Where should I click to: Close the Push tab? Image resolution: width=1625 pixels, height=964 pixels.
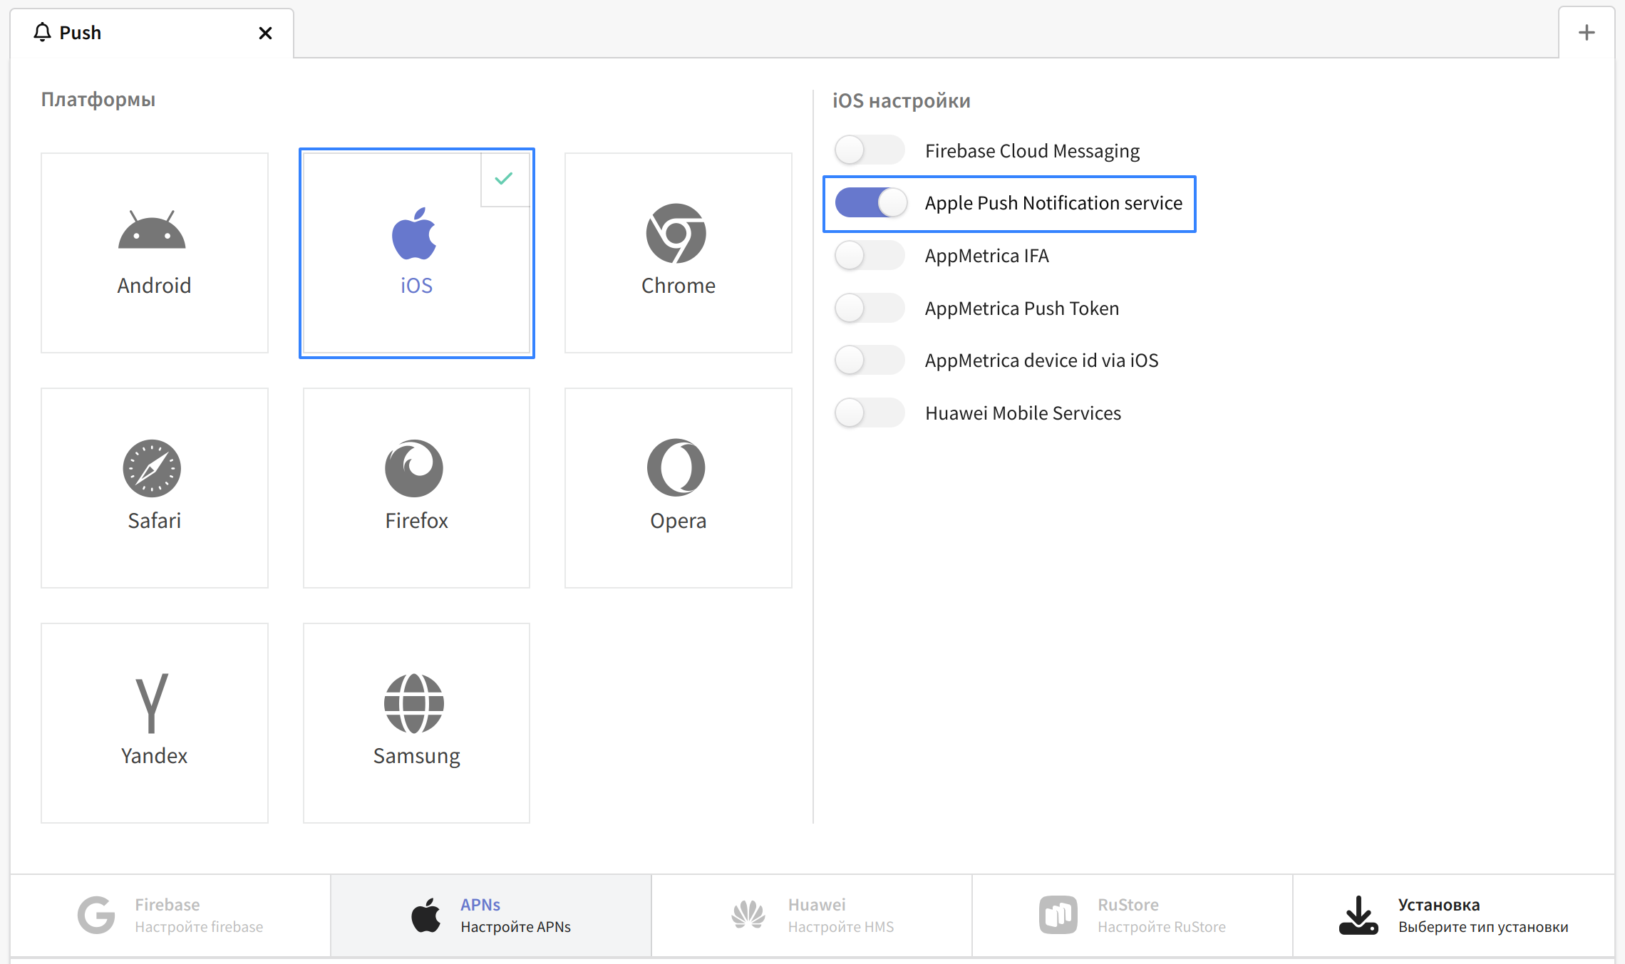[265, 33]
